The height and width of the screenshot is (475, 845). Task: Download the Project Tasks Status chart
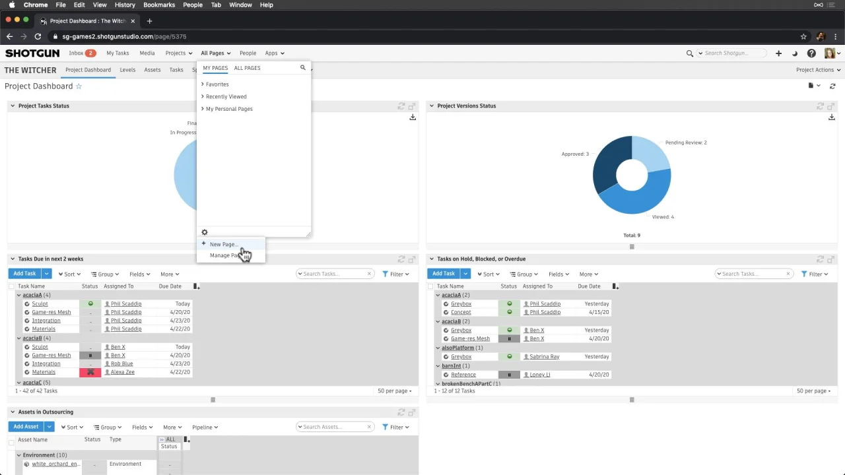pyautogui.click(x=413, y=117)
